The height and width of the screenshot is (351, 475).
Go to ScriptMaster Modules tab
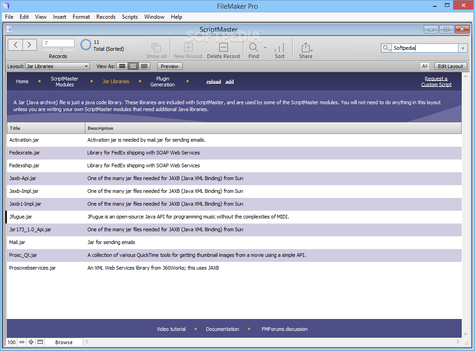pyautogui.click(x=64, y=81)
